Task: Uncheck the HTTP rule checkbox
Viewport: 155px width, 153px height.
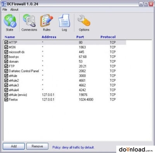Action: point(6,42)
